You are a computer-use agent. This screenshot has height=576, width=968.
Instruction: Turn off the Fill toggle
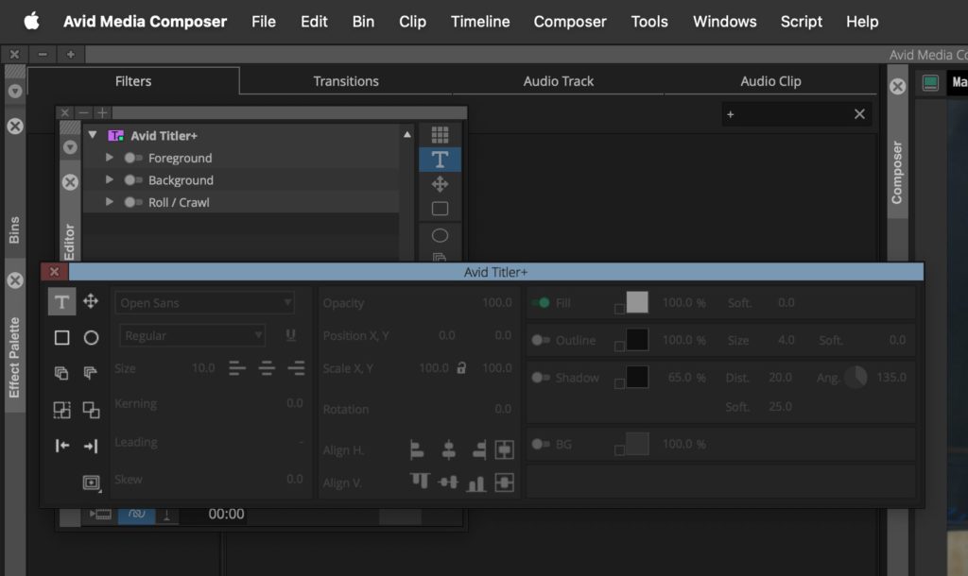[x=541, y=303]
